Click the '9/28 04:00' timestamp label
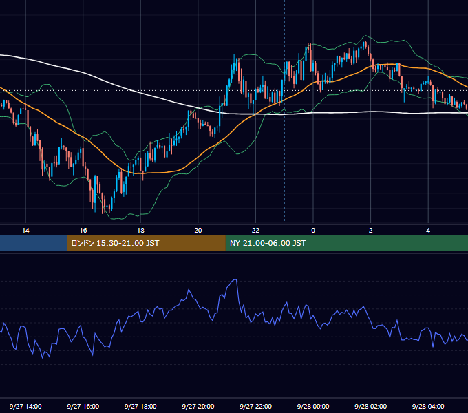This screenshot has height=413, width=468. 428,406
